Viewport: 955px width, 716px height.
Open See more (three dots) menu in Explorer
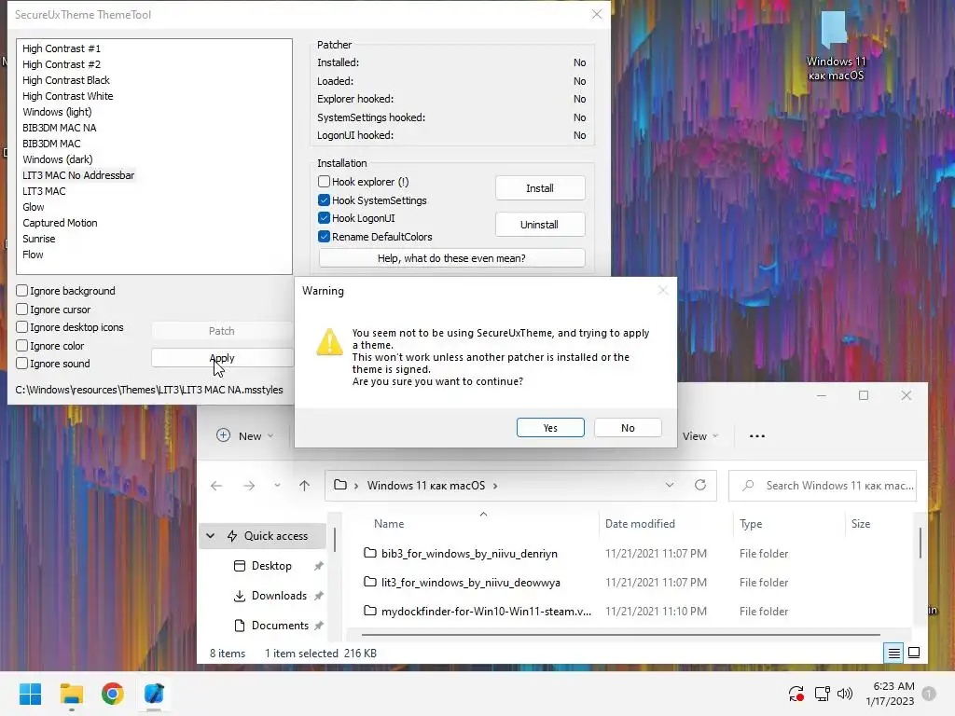(757, 436)
